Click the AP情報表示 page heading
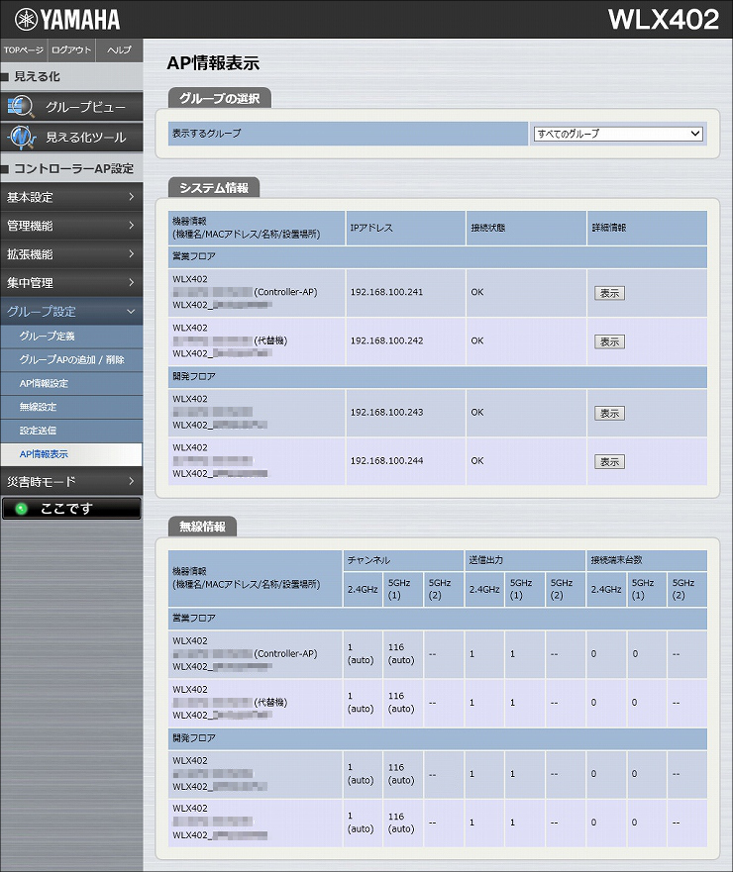The height and width of the screenshot is (872, 733). tap(213, 63)
